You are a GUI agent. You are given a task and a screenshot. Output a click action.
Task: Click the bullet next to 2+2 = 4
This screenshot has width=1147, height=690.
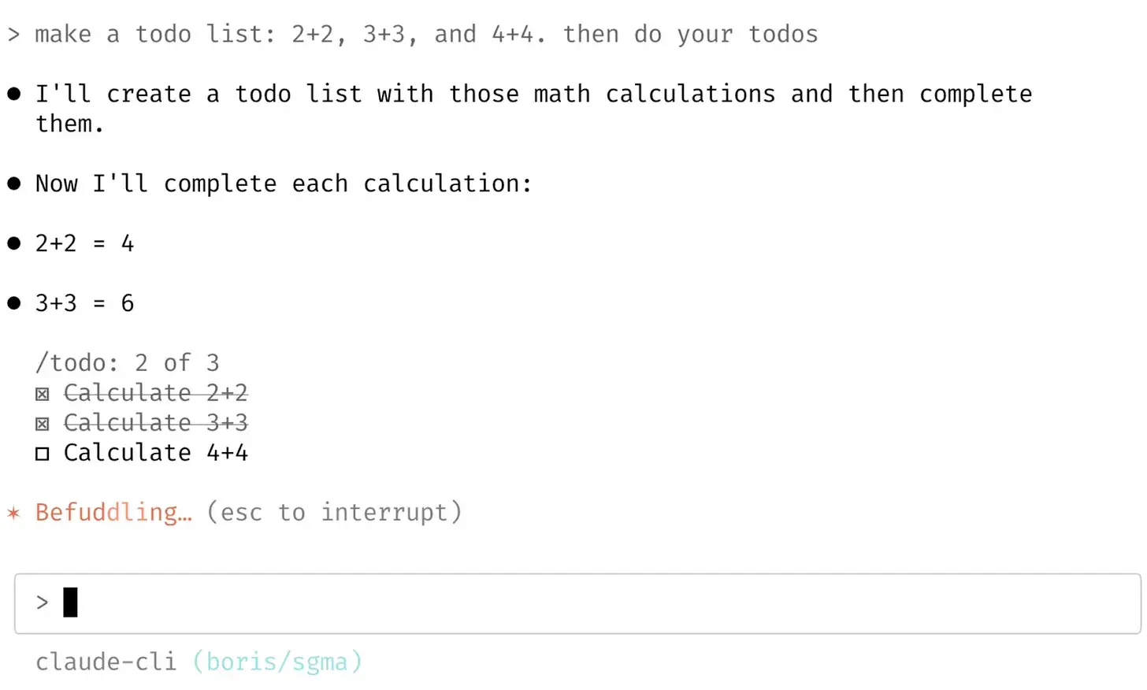click(14, 243)
